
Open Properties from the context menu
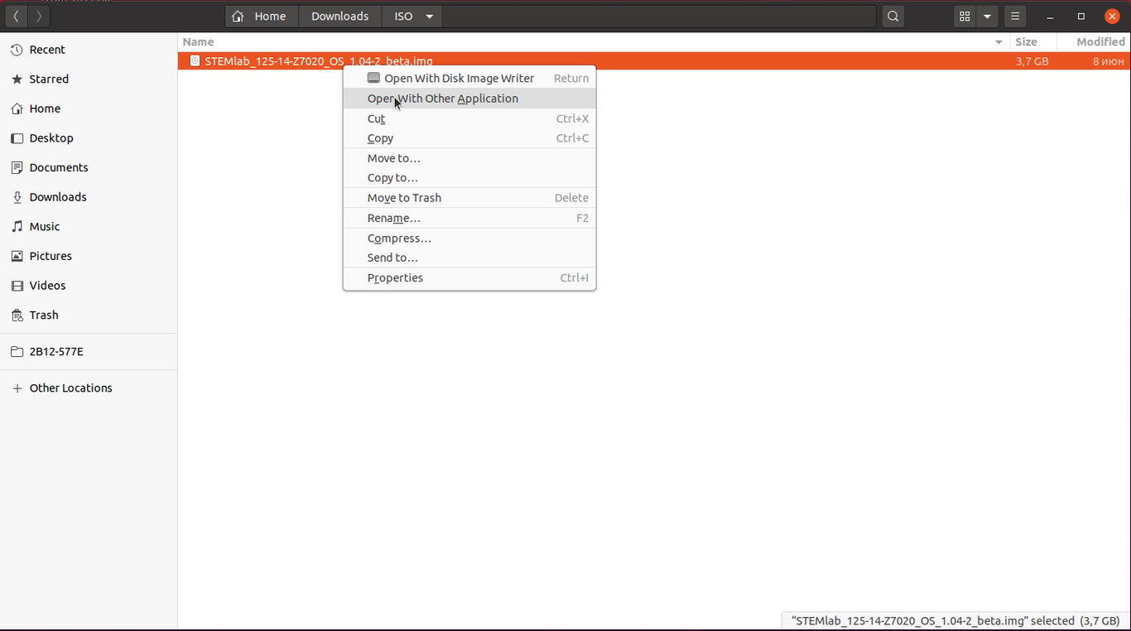tap(469, 277)
